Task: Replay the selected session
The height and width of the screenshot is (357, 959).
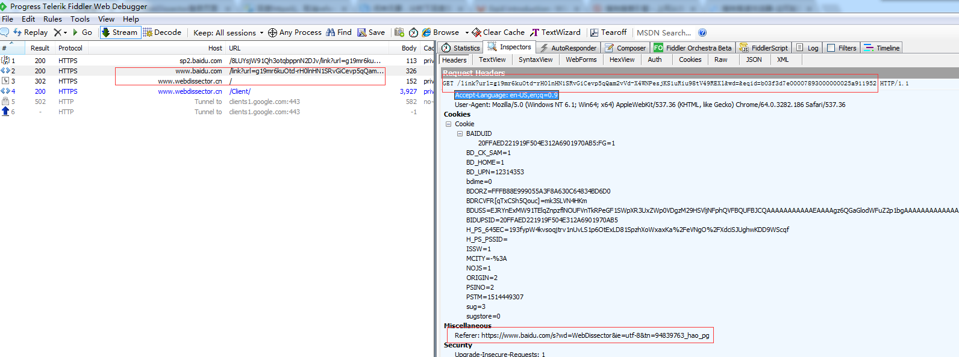Action: [x=31, y=32]
